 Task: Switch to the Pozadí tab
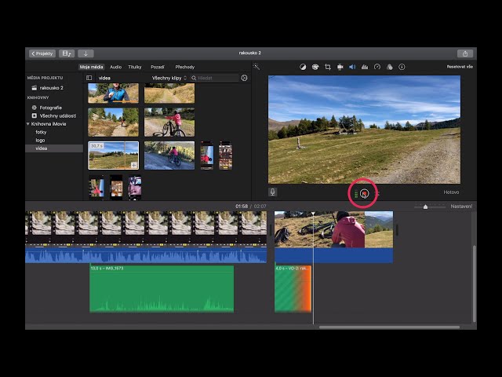point(158,67)
